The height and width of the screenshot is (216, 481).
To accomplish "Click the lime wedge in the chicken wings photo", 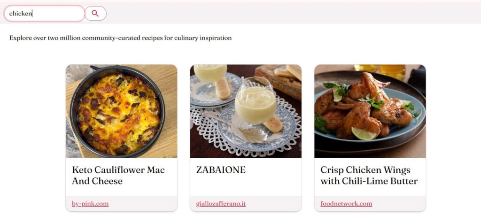I will tap(364, 134).
